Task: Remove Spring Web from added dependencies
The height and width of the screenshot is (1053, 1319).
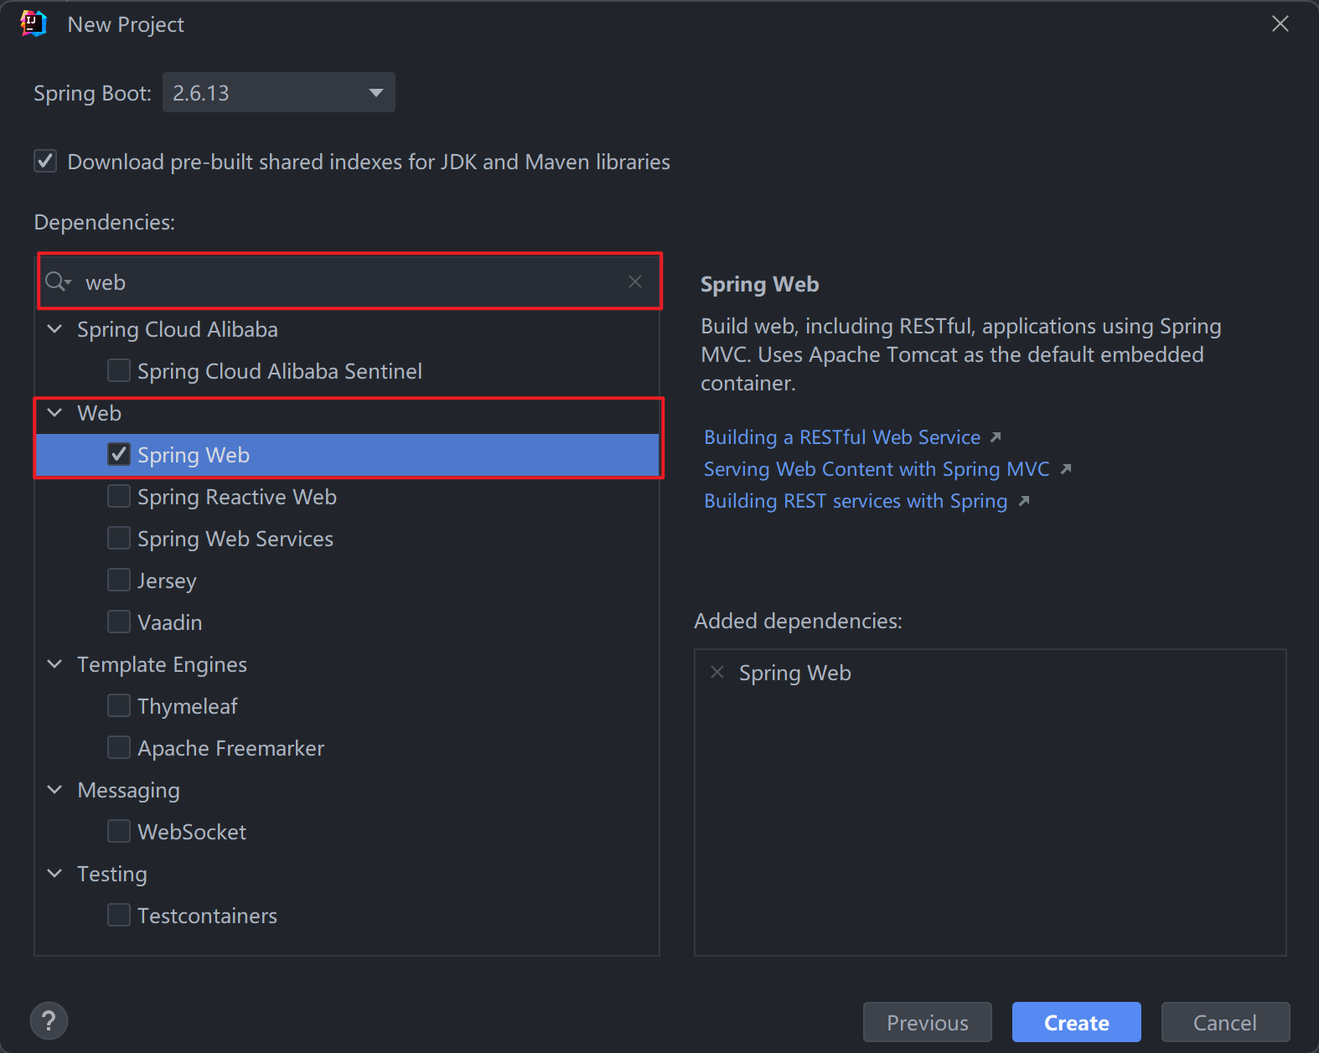Action: 717,672
